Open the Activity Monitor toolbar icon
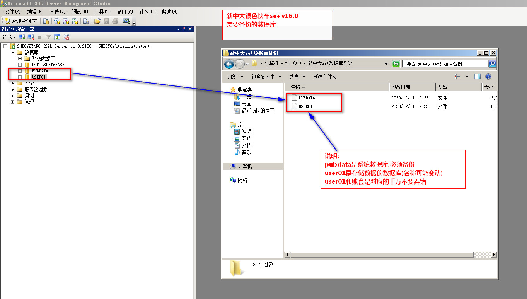This screenshot has width=527, height=299. [126, 21]
